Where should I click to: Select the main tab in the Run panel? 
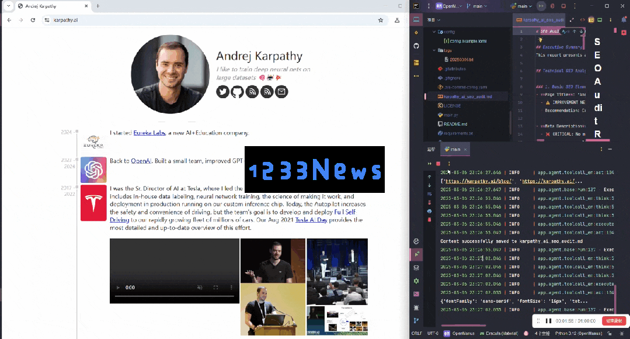point(455,149)
